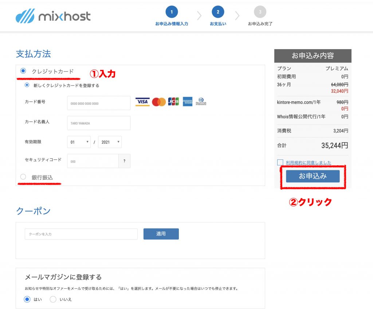Select the 銀行振込 payment option

23,177
